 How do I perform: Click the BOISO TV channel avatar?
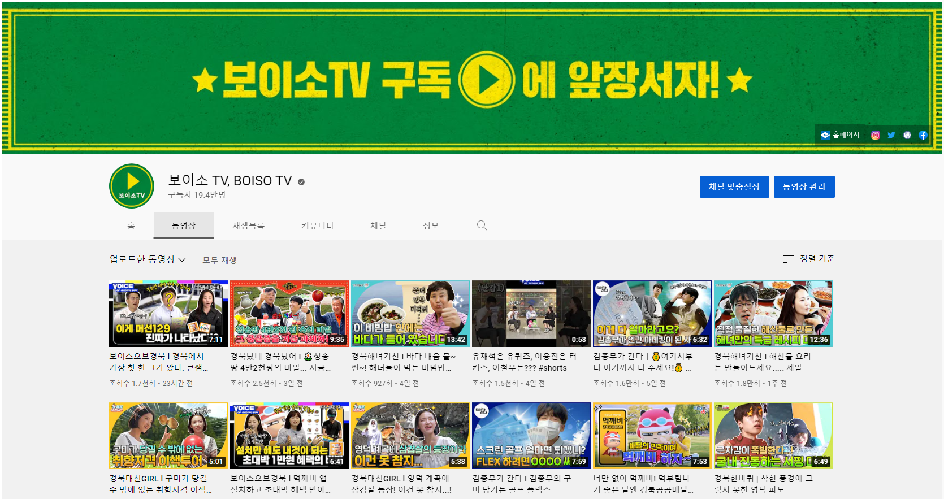(132, 186)
